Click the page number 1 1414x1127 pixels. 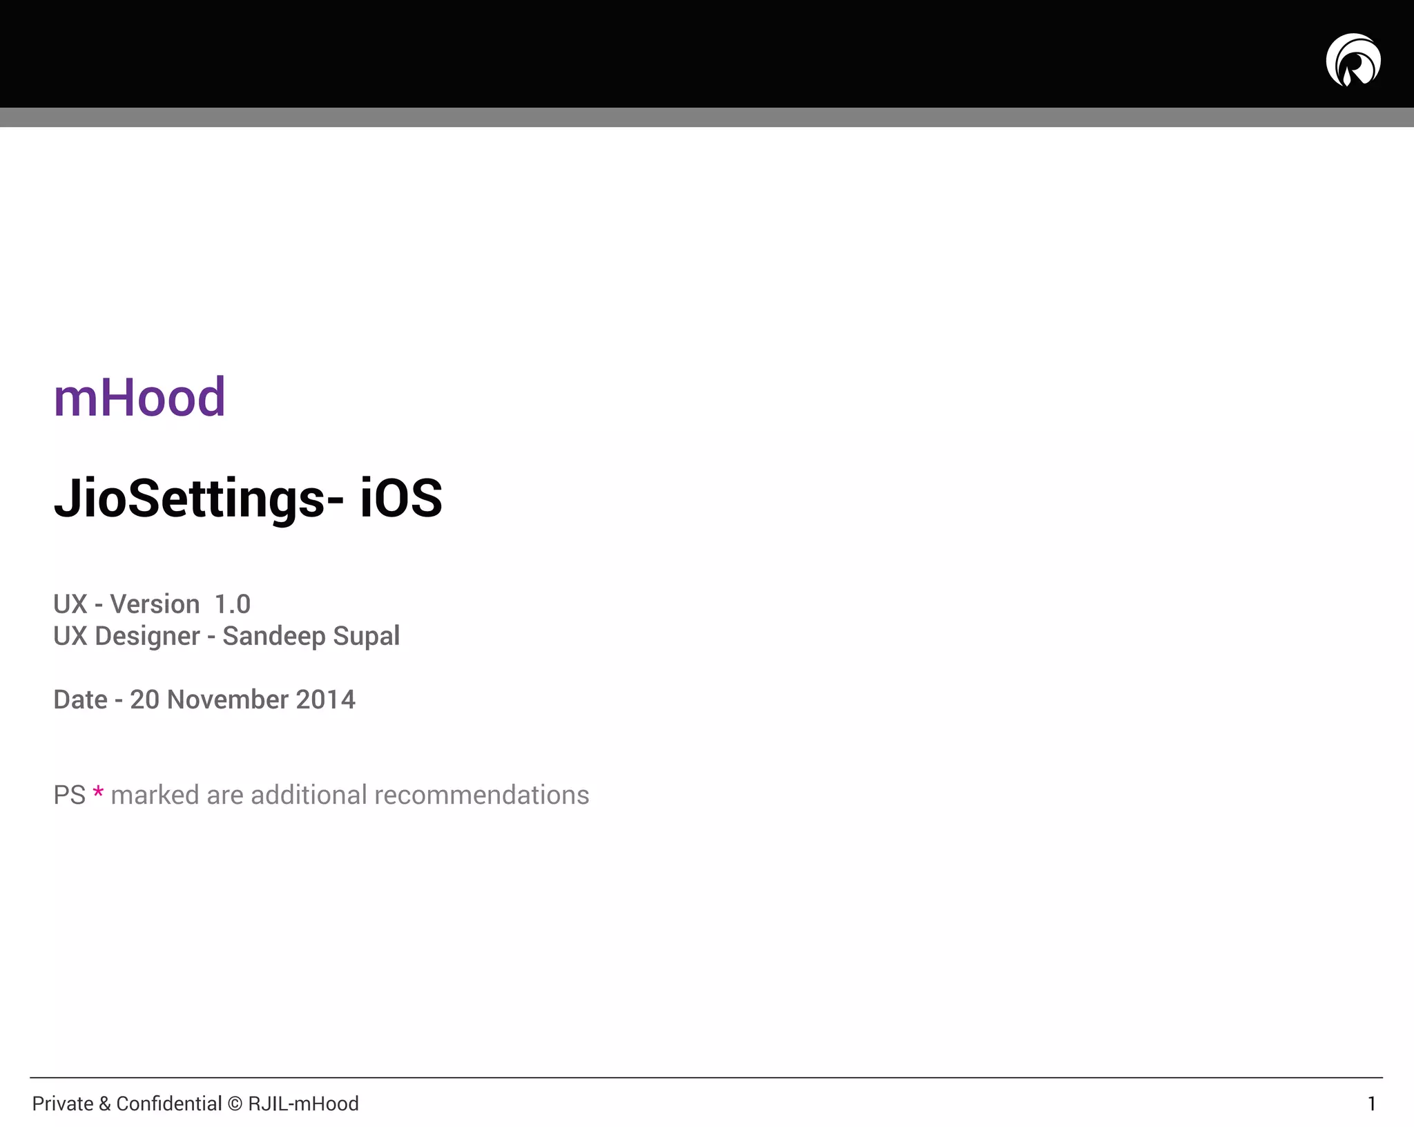[1371, 1104]
